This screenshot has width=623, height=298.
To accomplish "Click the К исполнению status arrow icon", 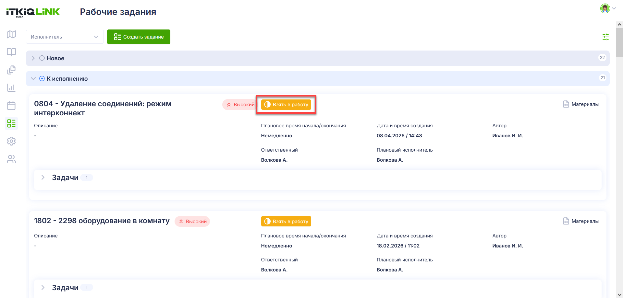I will tap(42, 78).
